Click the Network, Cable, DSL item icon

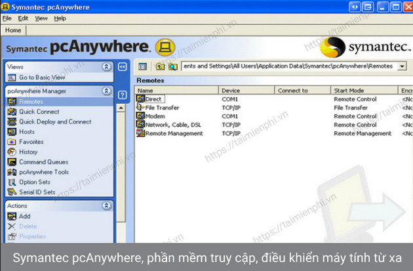tap(140, 125)
